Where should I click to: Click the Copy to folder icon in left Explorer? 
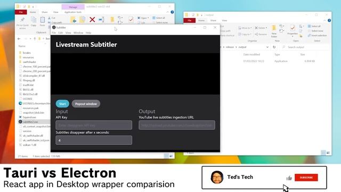coord(83,20)
